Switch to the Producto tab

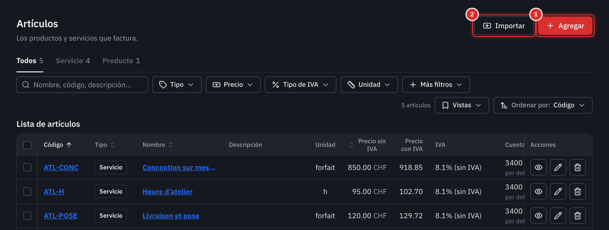pos(121,61)
